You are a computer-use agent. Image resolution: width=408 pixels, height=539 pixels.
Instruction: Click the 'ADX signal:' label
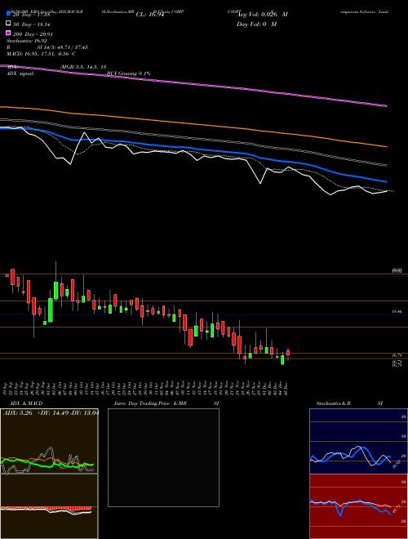(20, 73)
